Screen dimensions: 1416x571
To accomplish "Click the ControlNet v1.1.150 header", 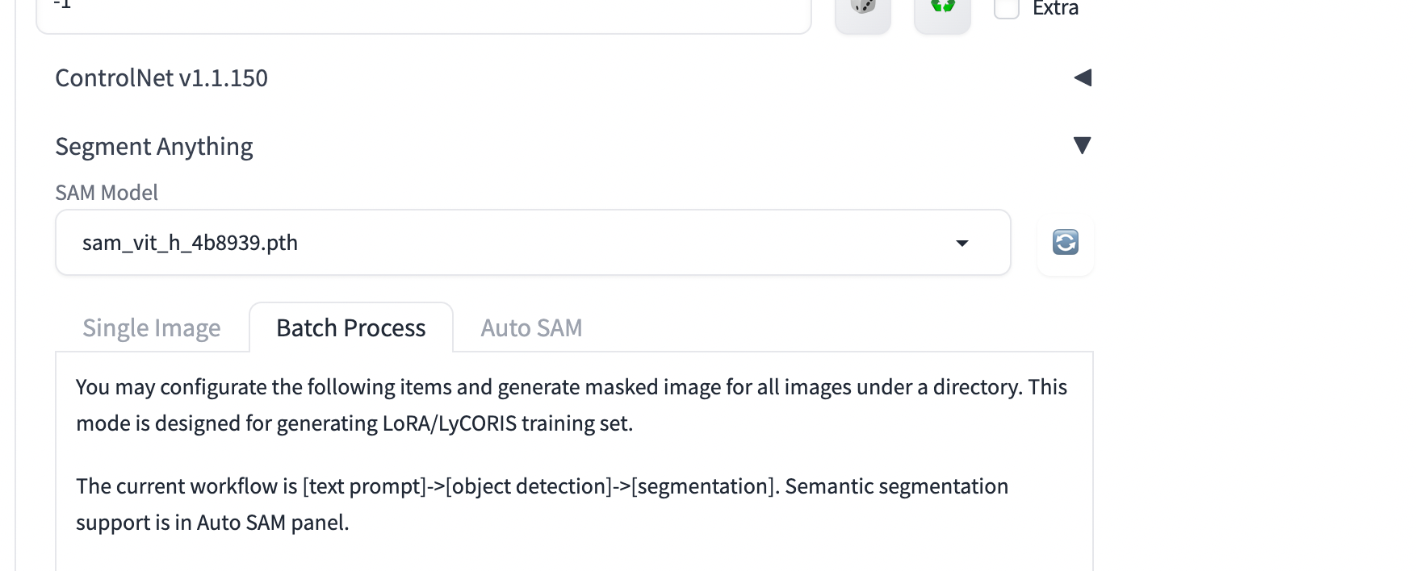I will pyautogui.click(x=161, y=77).
